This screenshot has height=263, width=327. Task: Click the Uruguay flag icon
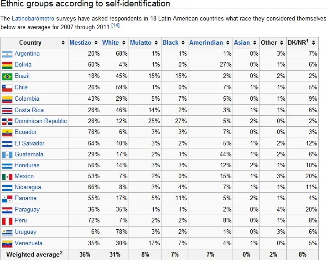7,232
